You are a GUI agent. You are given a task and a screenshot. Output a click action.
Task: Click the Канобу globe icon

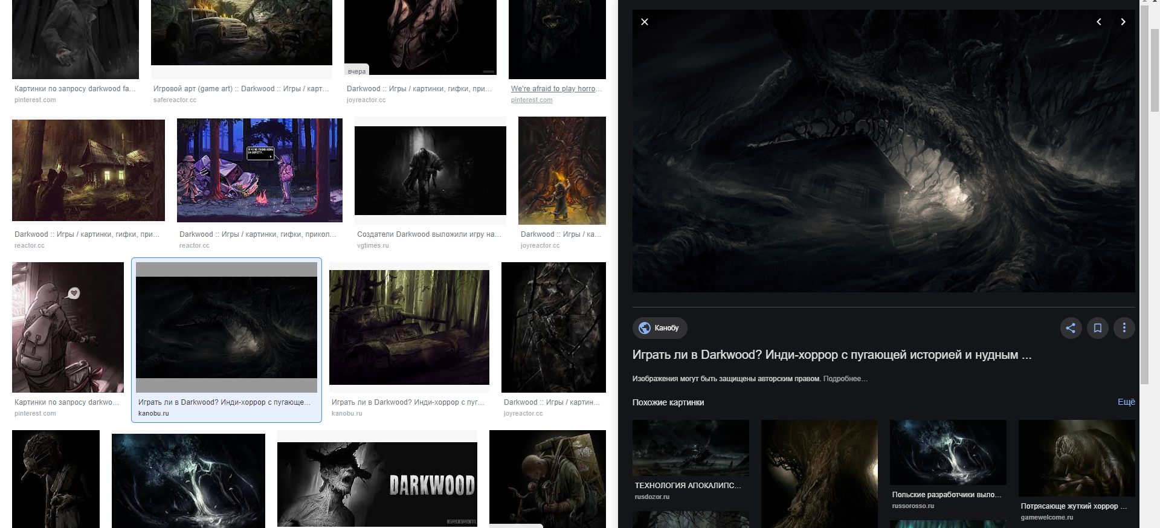[x=645, y=328]
